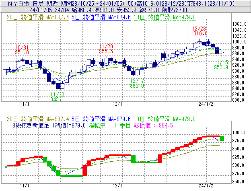Click the 1/5 953.9 low annotation
The width and height of the screenshot is (251, 191).
click(x=221, y=65)
